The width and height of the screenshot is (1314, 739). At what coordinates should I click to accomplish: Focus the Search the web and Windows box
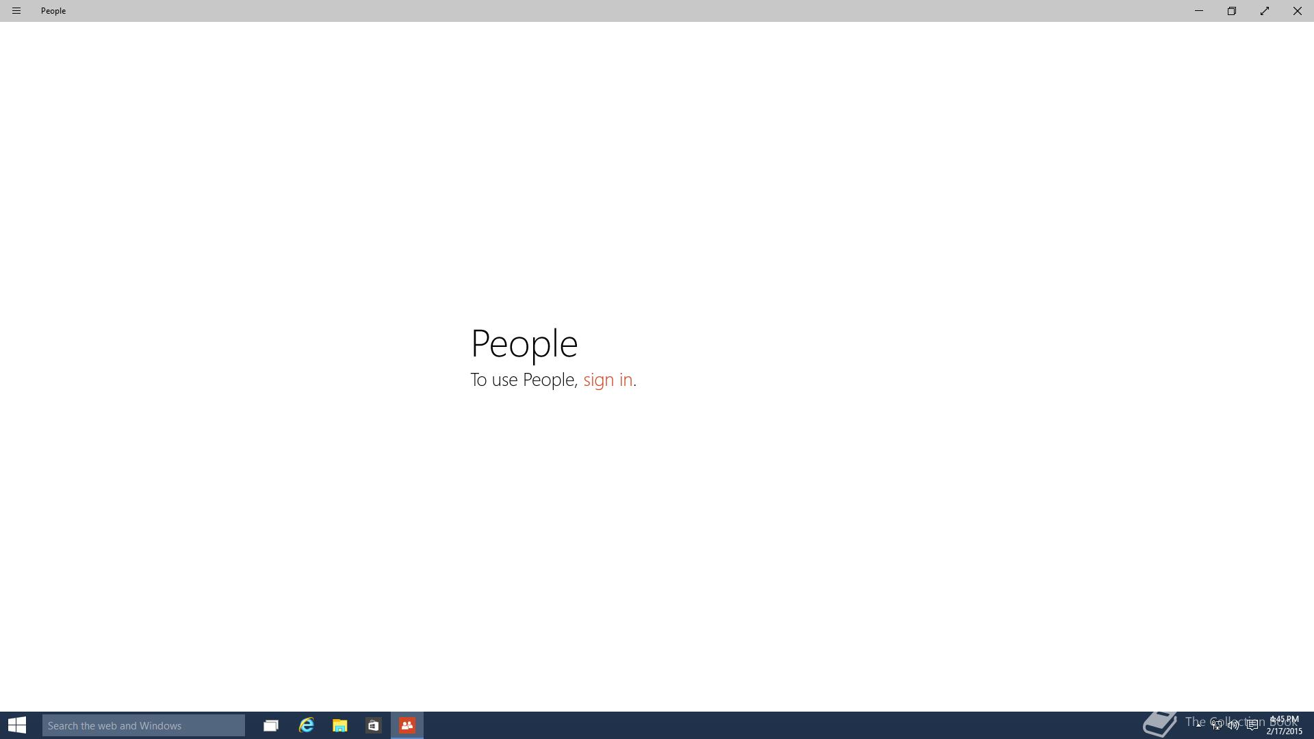click(x=144, y=725)
